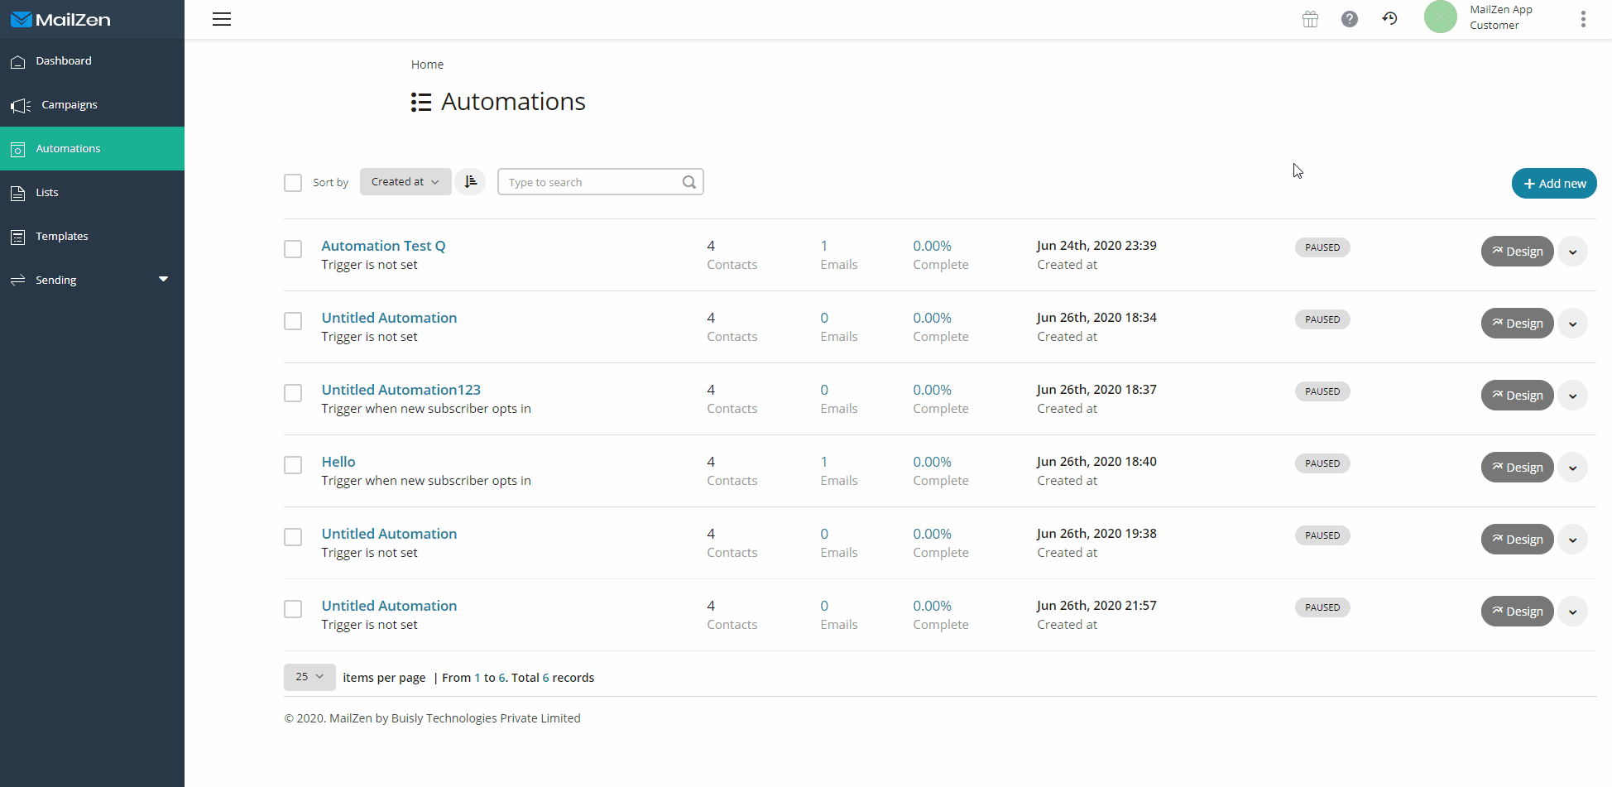Select the Campaigns sidebar icon
The height and width of the screenshot is (787, 1612).
click(19, 105)
